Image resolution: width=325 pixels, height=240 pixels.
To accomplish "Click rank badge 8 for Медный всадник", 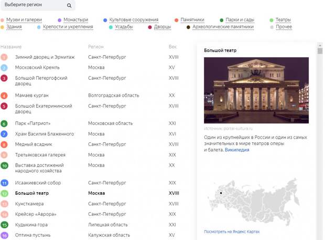I will [4, 144].
